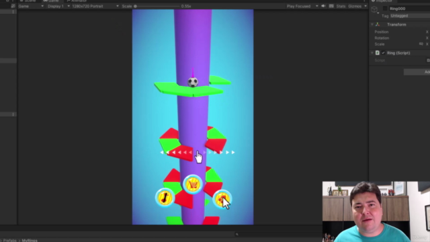Collapse the Transform component foldout

click(372, 24)
